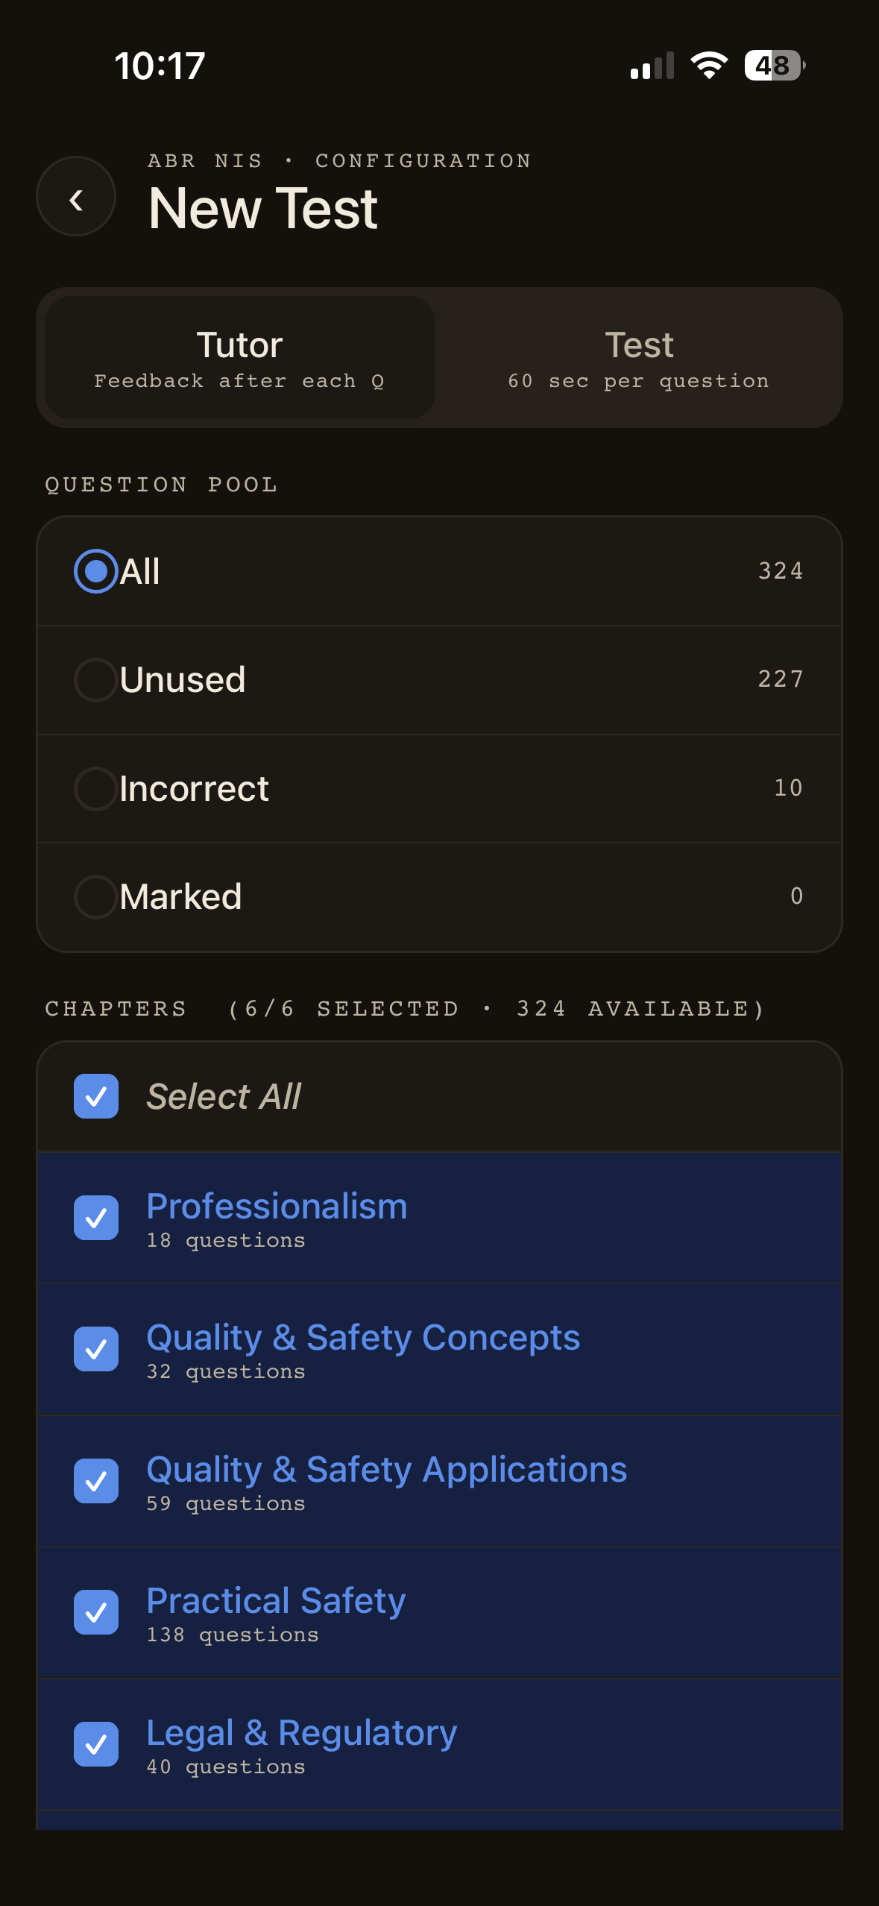The height and width of the screenshot is (1906, 879).
Task: Select the All question pool radio
Action: (x=96, y=571)
